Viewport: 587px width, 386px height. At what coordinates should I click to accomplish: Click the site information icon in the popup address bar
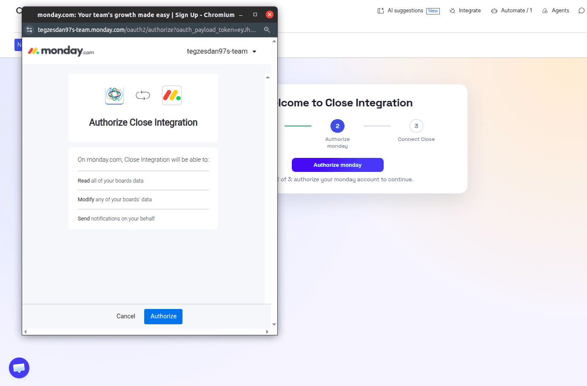pos(29,30)
